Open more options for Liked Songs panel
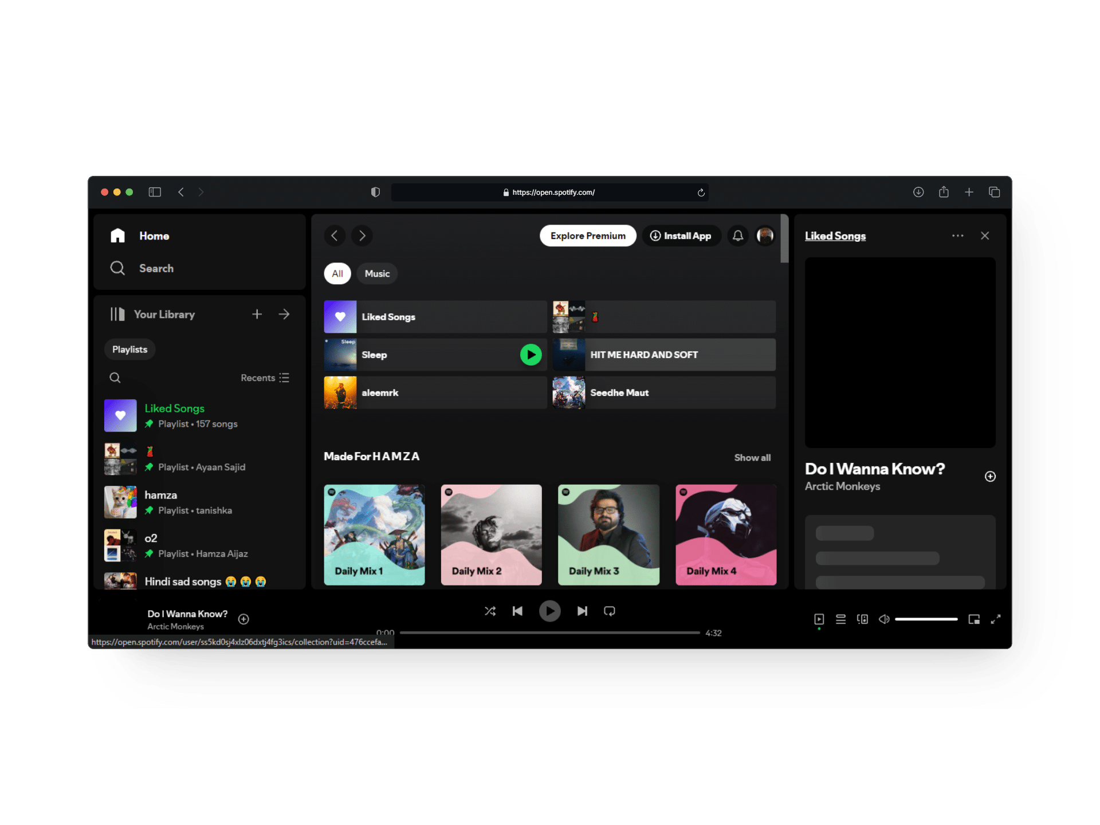This screenshot has height=825, width=1100. [x=957, y=235]
